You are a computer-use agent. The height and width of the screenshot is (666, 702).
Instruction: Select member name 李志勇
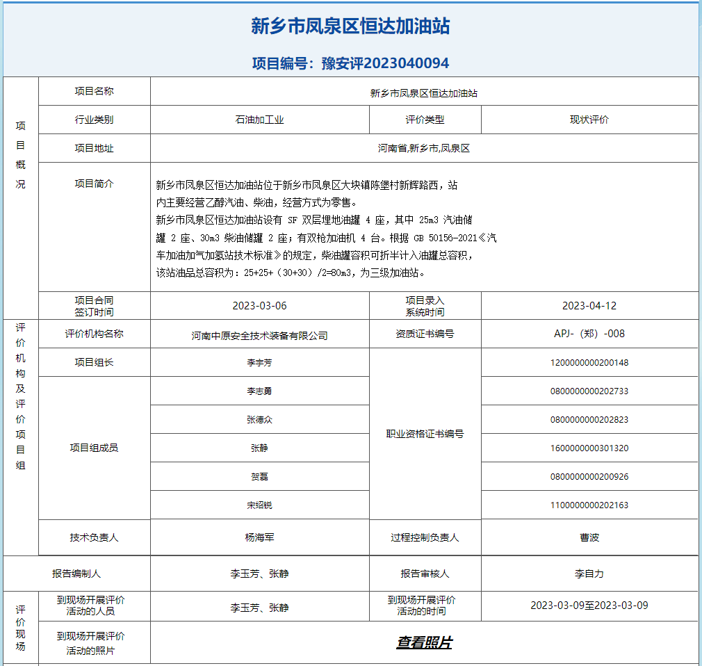click(260, 391)
